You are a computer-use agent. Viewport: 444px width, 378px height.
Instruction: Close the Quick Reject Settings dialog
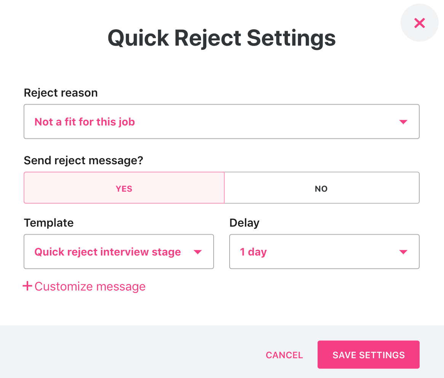[419, 23]
